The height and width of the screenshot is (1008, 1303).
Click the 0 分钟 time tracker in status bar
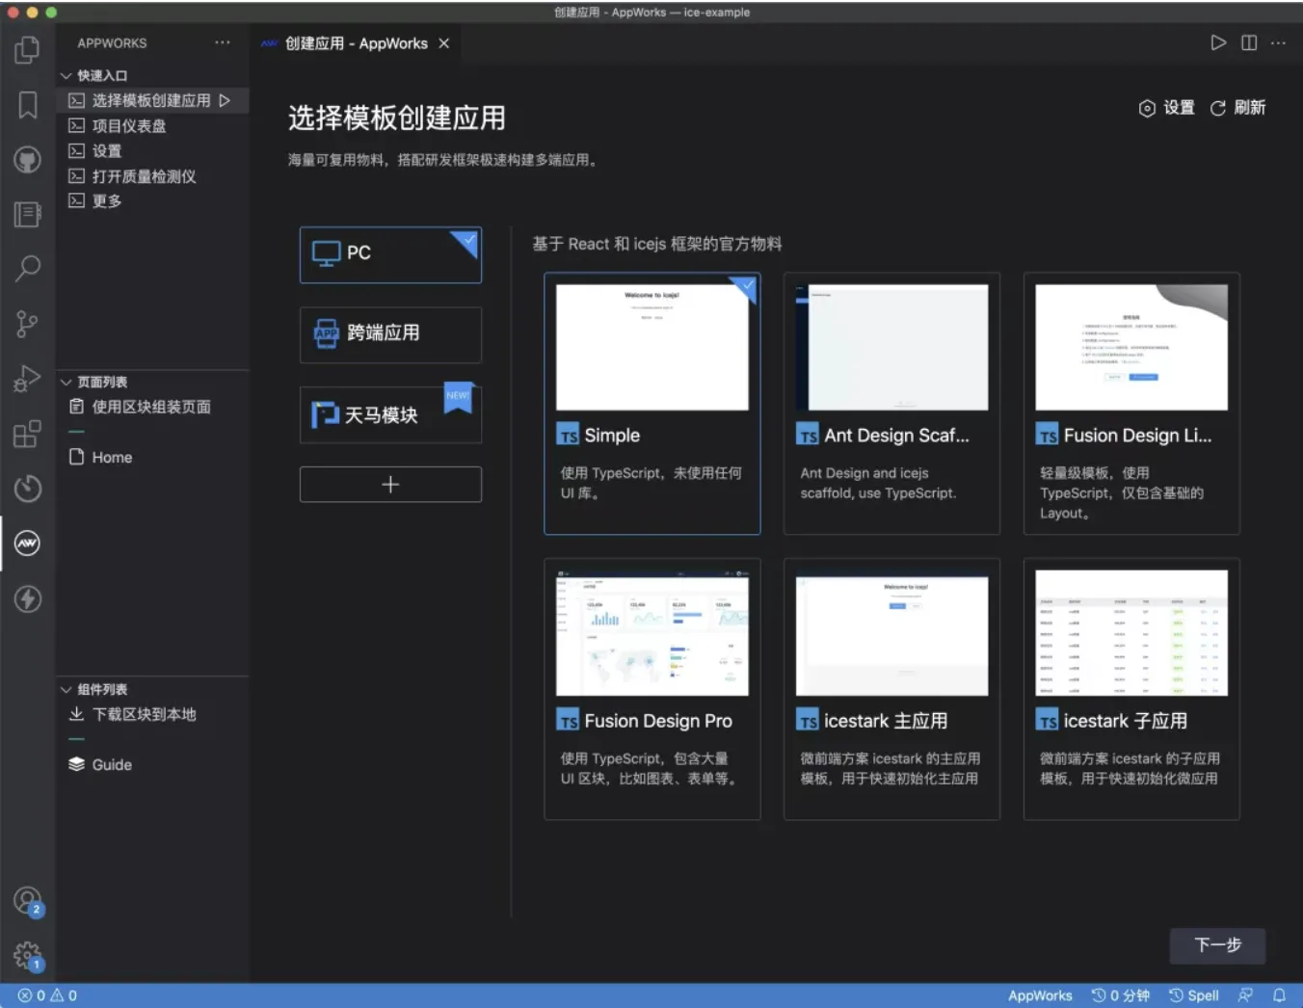pos(1121,995)
